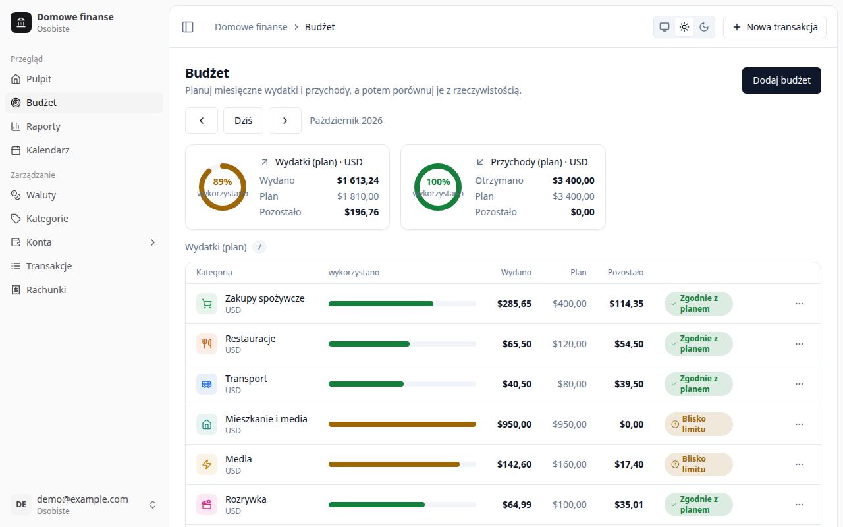Open Rachunki in the sidebar
843x527 pixels.
point(84,290)
